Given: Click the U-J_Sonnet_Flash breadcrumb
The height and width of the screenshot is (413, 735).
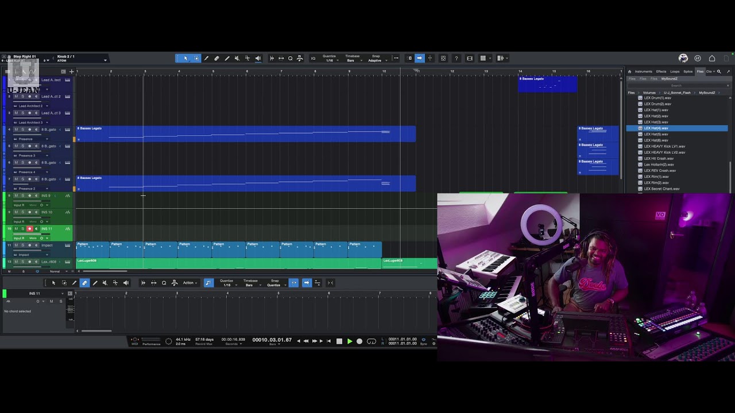Looking at the screenshot, I should [x=678, y=92].
